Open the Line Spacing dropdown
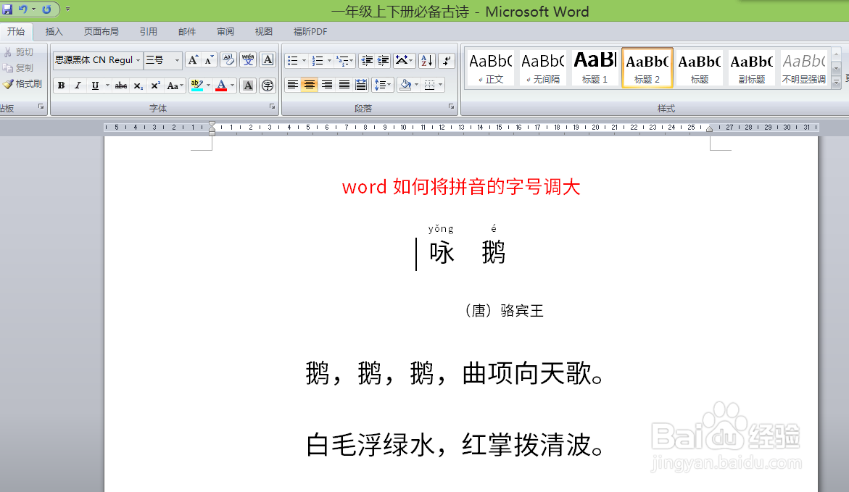This screenshot has height=492, width=849. 382,85
